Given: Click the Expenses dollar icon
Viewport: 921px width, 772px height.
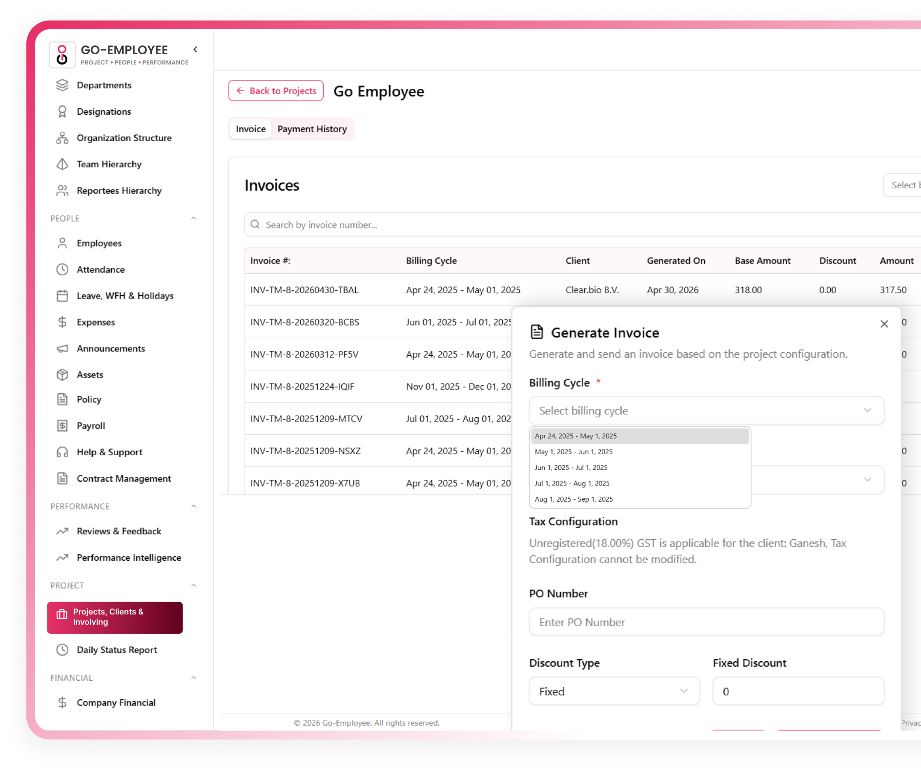Looking at the screenshot, I should pyautogui.click(x=62, y=323).
